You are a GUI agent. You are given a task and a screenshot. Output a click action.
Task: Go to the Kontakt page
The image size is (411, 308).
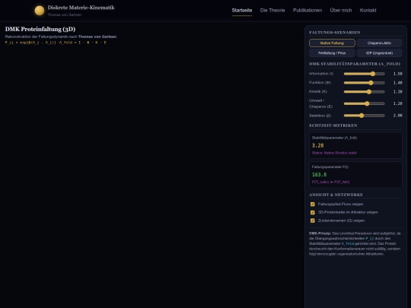(x=368, y=11)
